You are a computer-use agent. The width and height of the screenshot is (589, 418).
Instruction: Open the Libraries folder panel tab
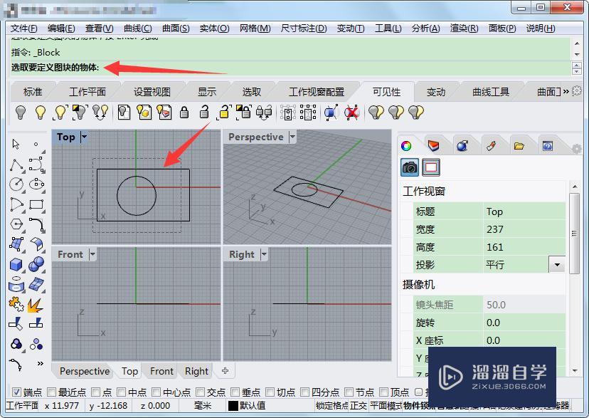coord(519,146)
